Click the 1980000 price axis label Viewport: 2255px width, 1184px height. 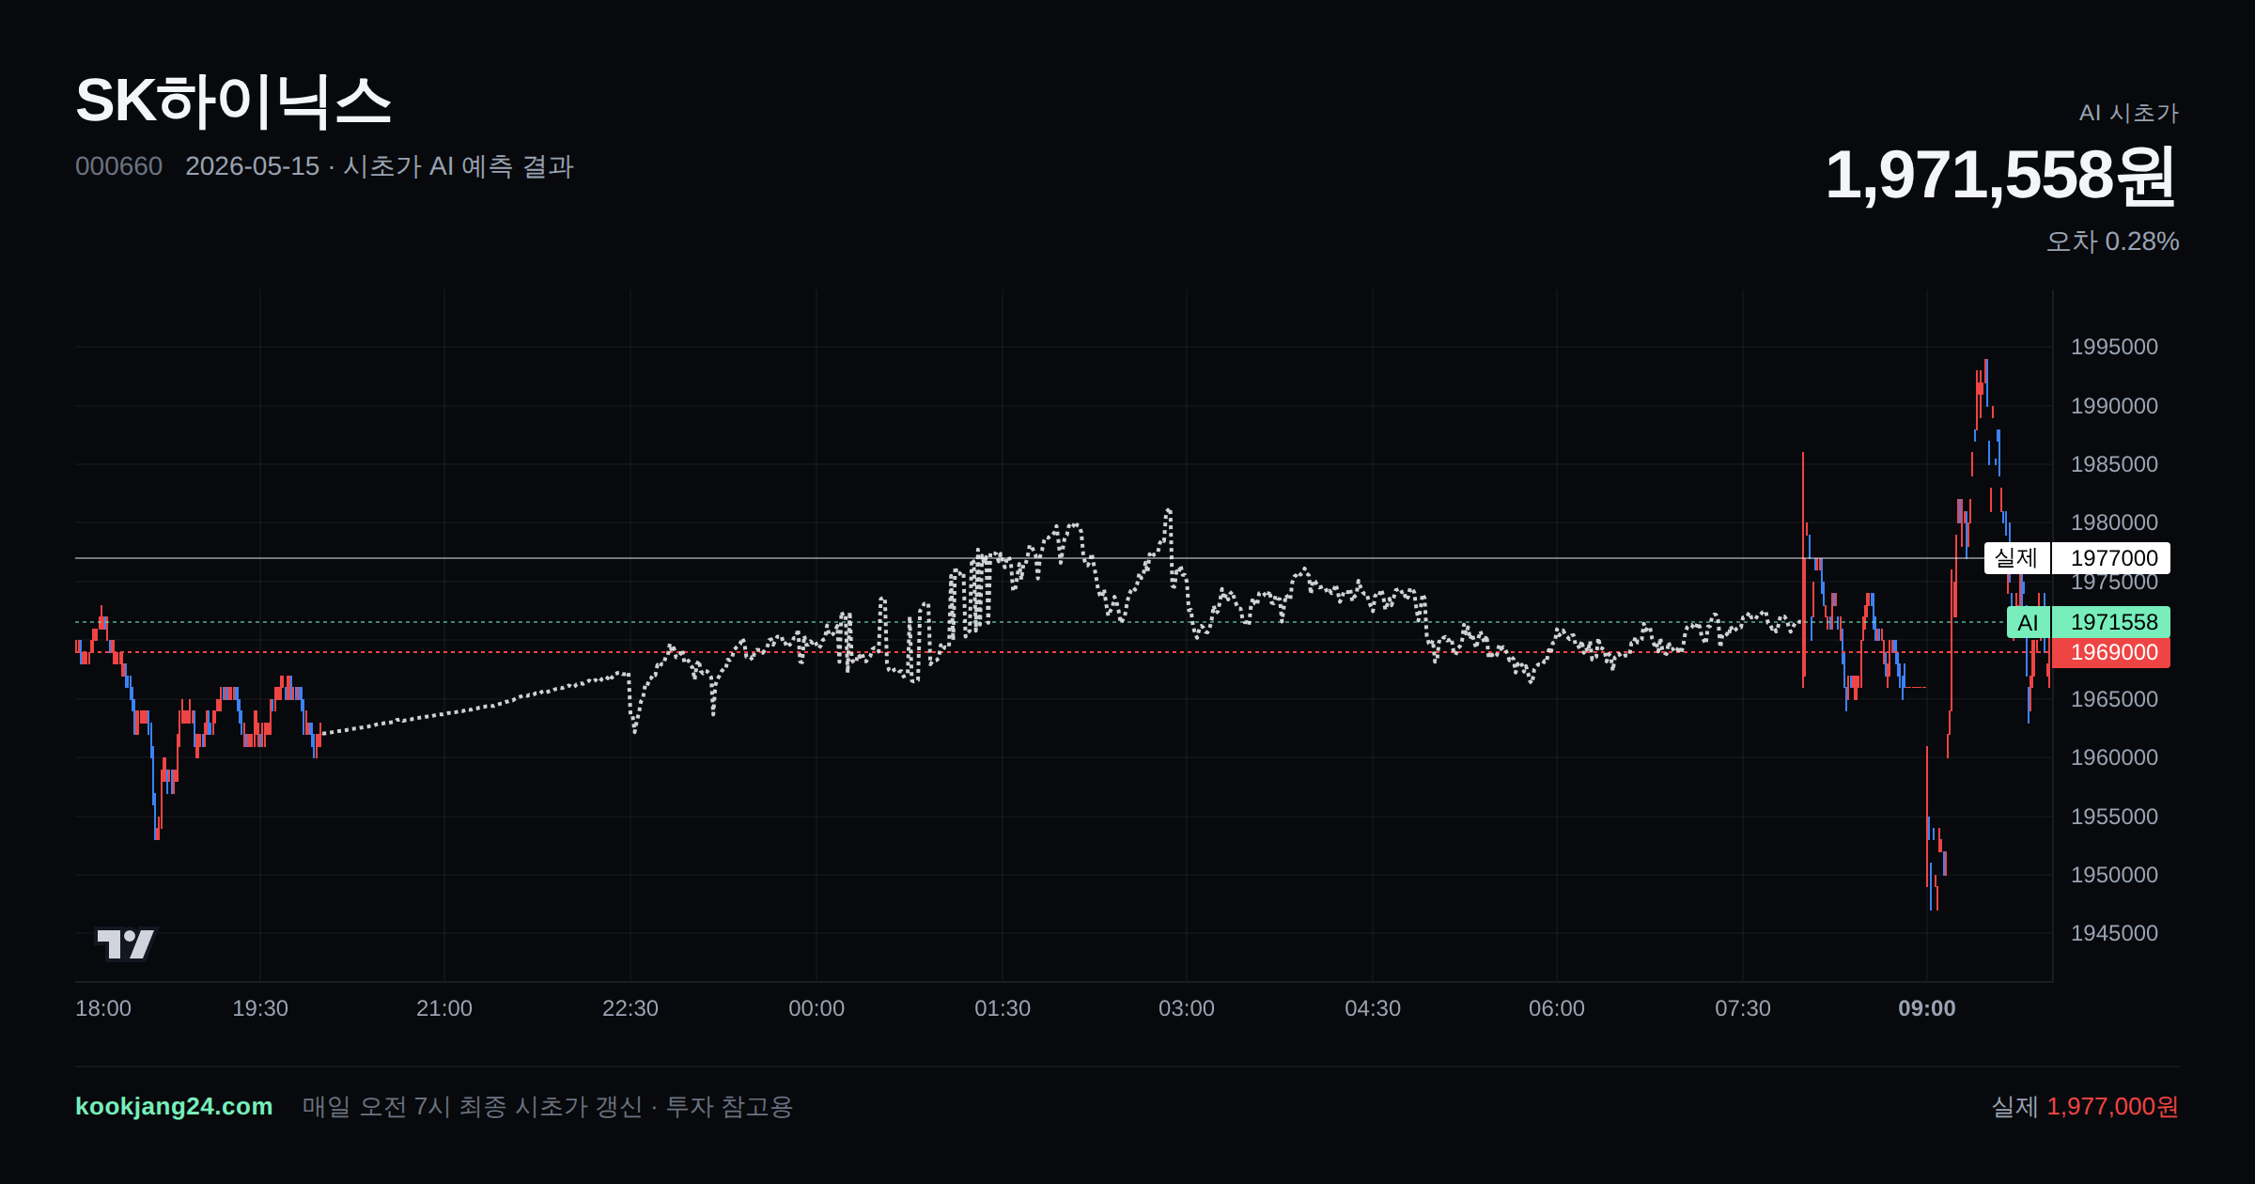[2114, 522]
